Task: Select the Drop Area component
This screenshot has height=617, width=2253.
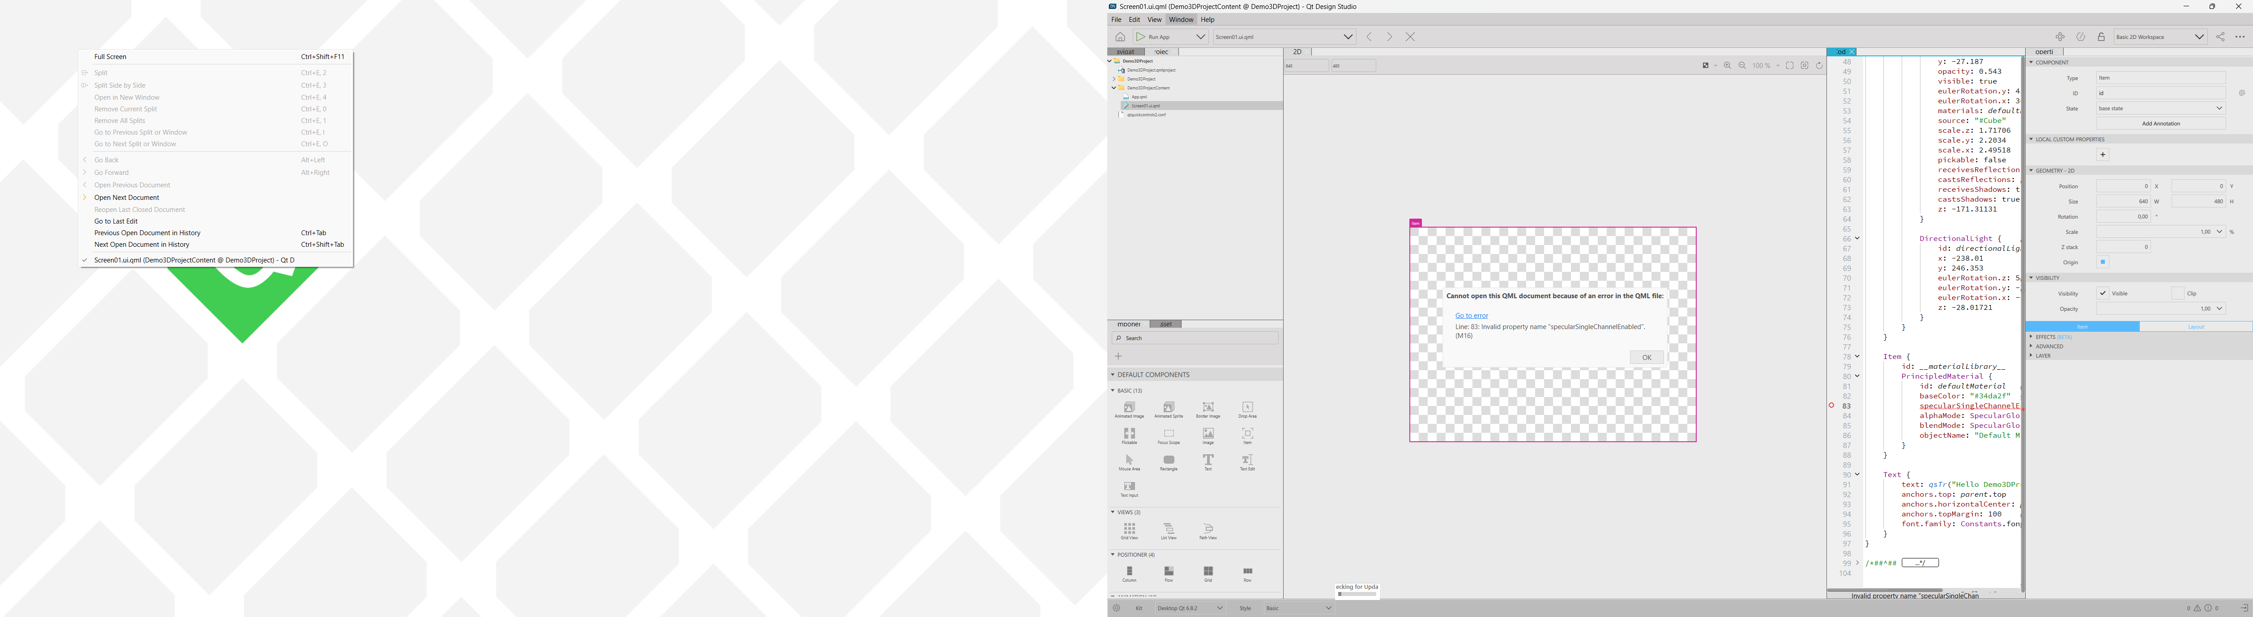Action: [x=1247, y=410]
